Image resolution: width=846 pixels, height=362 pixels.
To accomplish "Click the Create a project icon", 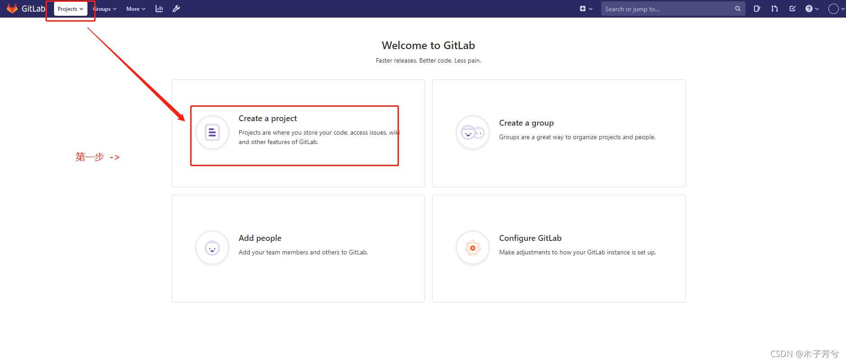I will (x=212, y=132).
